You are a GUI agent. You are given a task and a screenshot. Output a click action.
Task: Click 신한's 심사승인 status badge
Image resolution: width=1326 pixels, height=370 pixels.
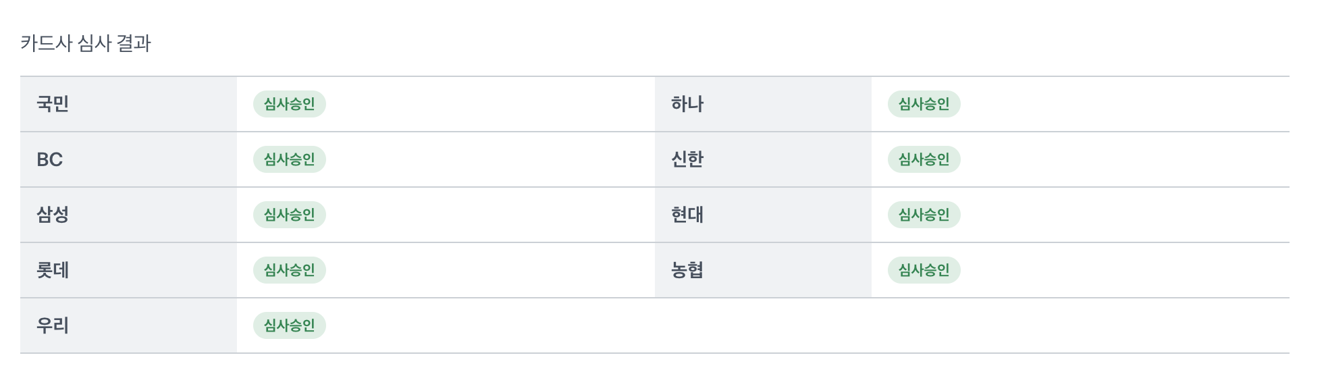tap(924, 159)
